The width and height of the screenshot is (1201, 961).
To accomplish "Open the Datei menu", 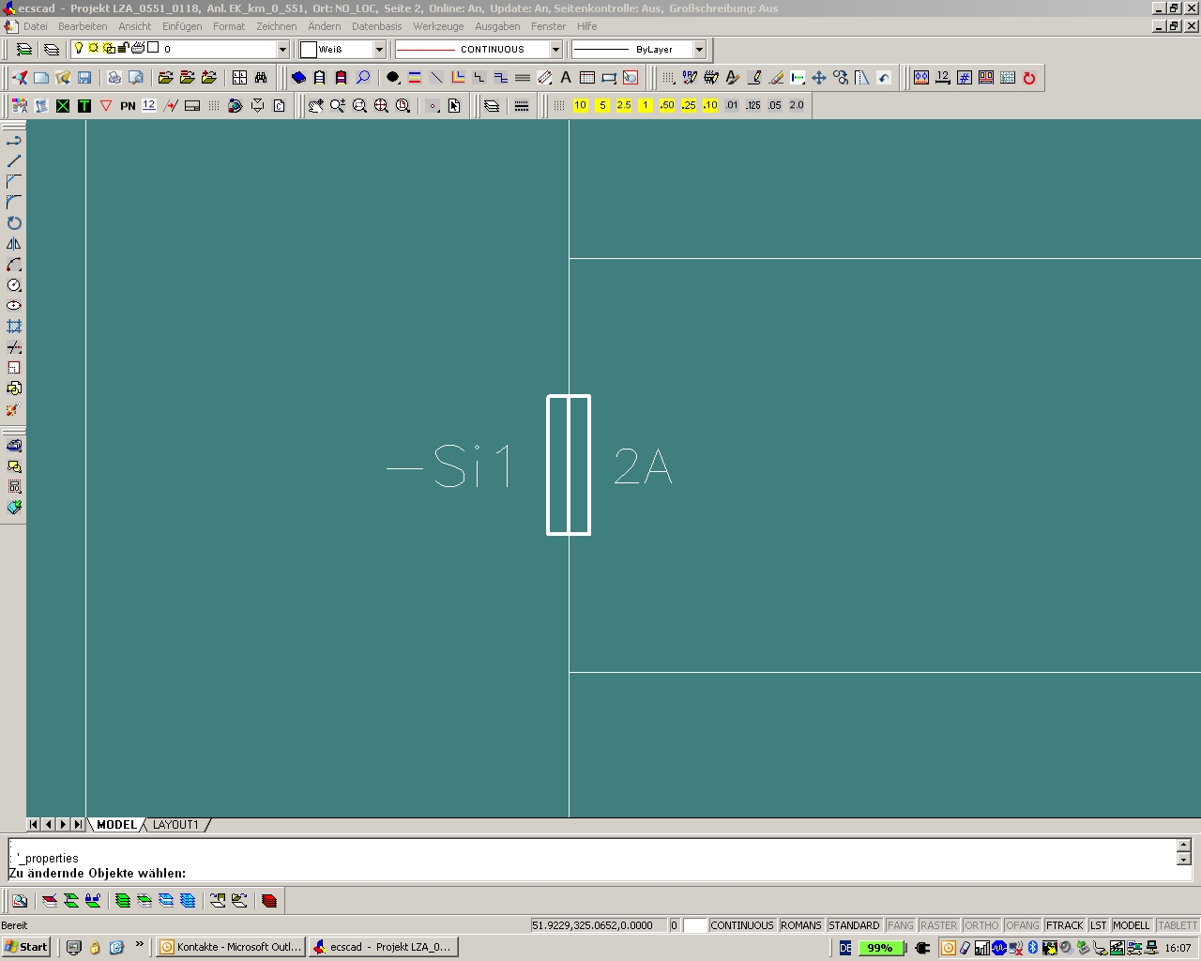I will [35, 26].
